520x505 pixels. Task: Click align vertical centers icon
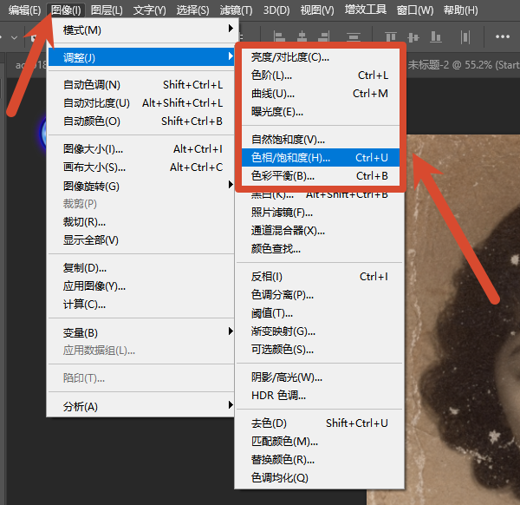coord(413,37)
